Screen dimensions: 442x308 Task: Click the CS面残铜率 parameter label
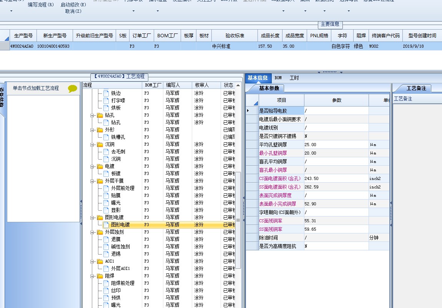tap(271, 221)
